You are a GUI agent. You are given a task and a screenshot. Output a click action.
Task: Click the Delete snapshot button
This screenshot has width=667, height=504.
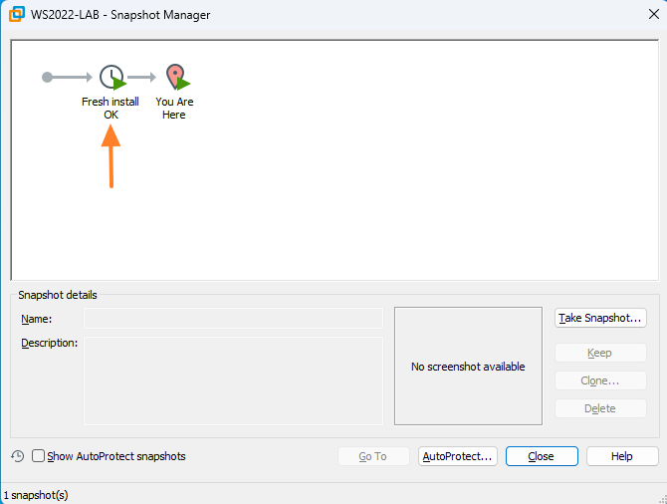(600, 408)
